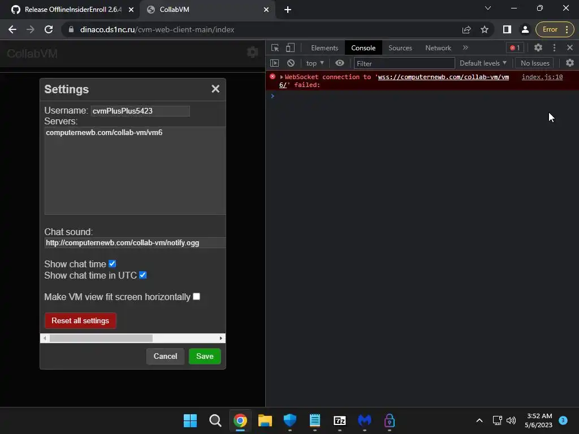Open taskbar Search

tap(215, 420)
